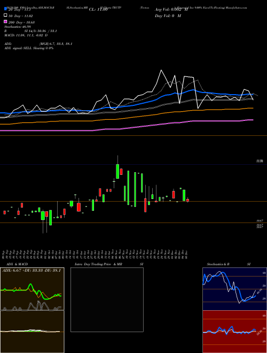This screenshot has width=267, height=353.
Task: Click the 'ADX: 6.67 +DY: 33.33 -DY: 38.1' header
Action: click(x=32, y=270)
